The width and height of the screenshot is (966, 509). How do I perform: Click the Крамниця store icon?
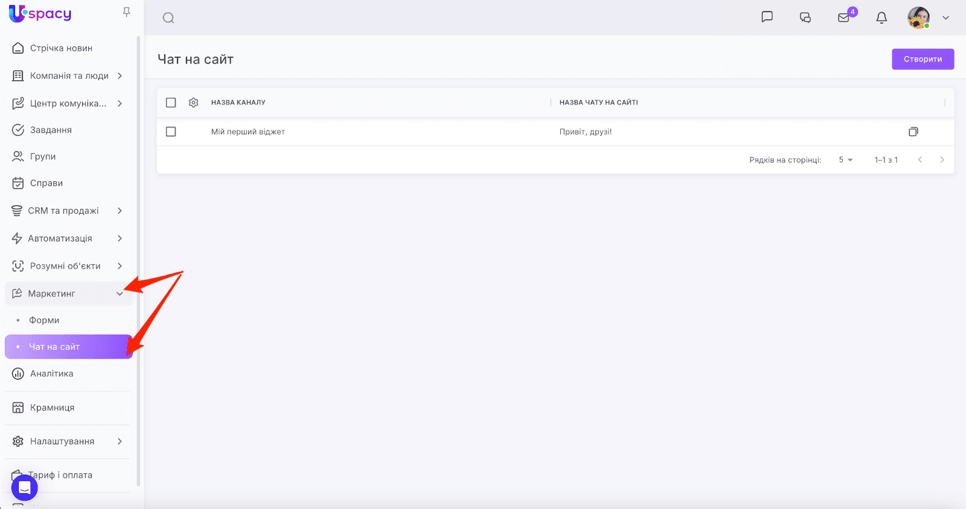pos(18,408)
